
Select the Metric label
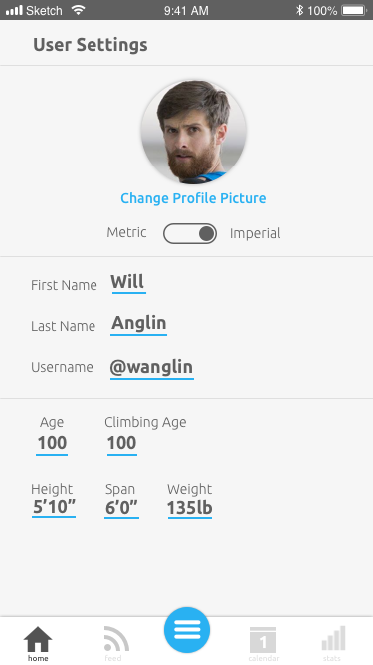[x=127, y=232]
